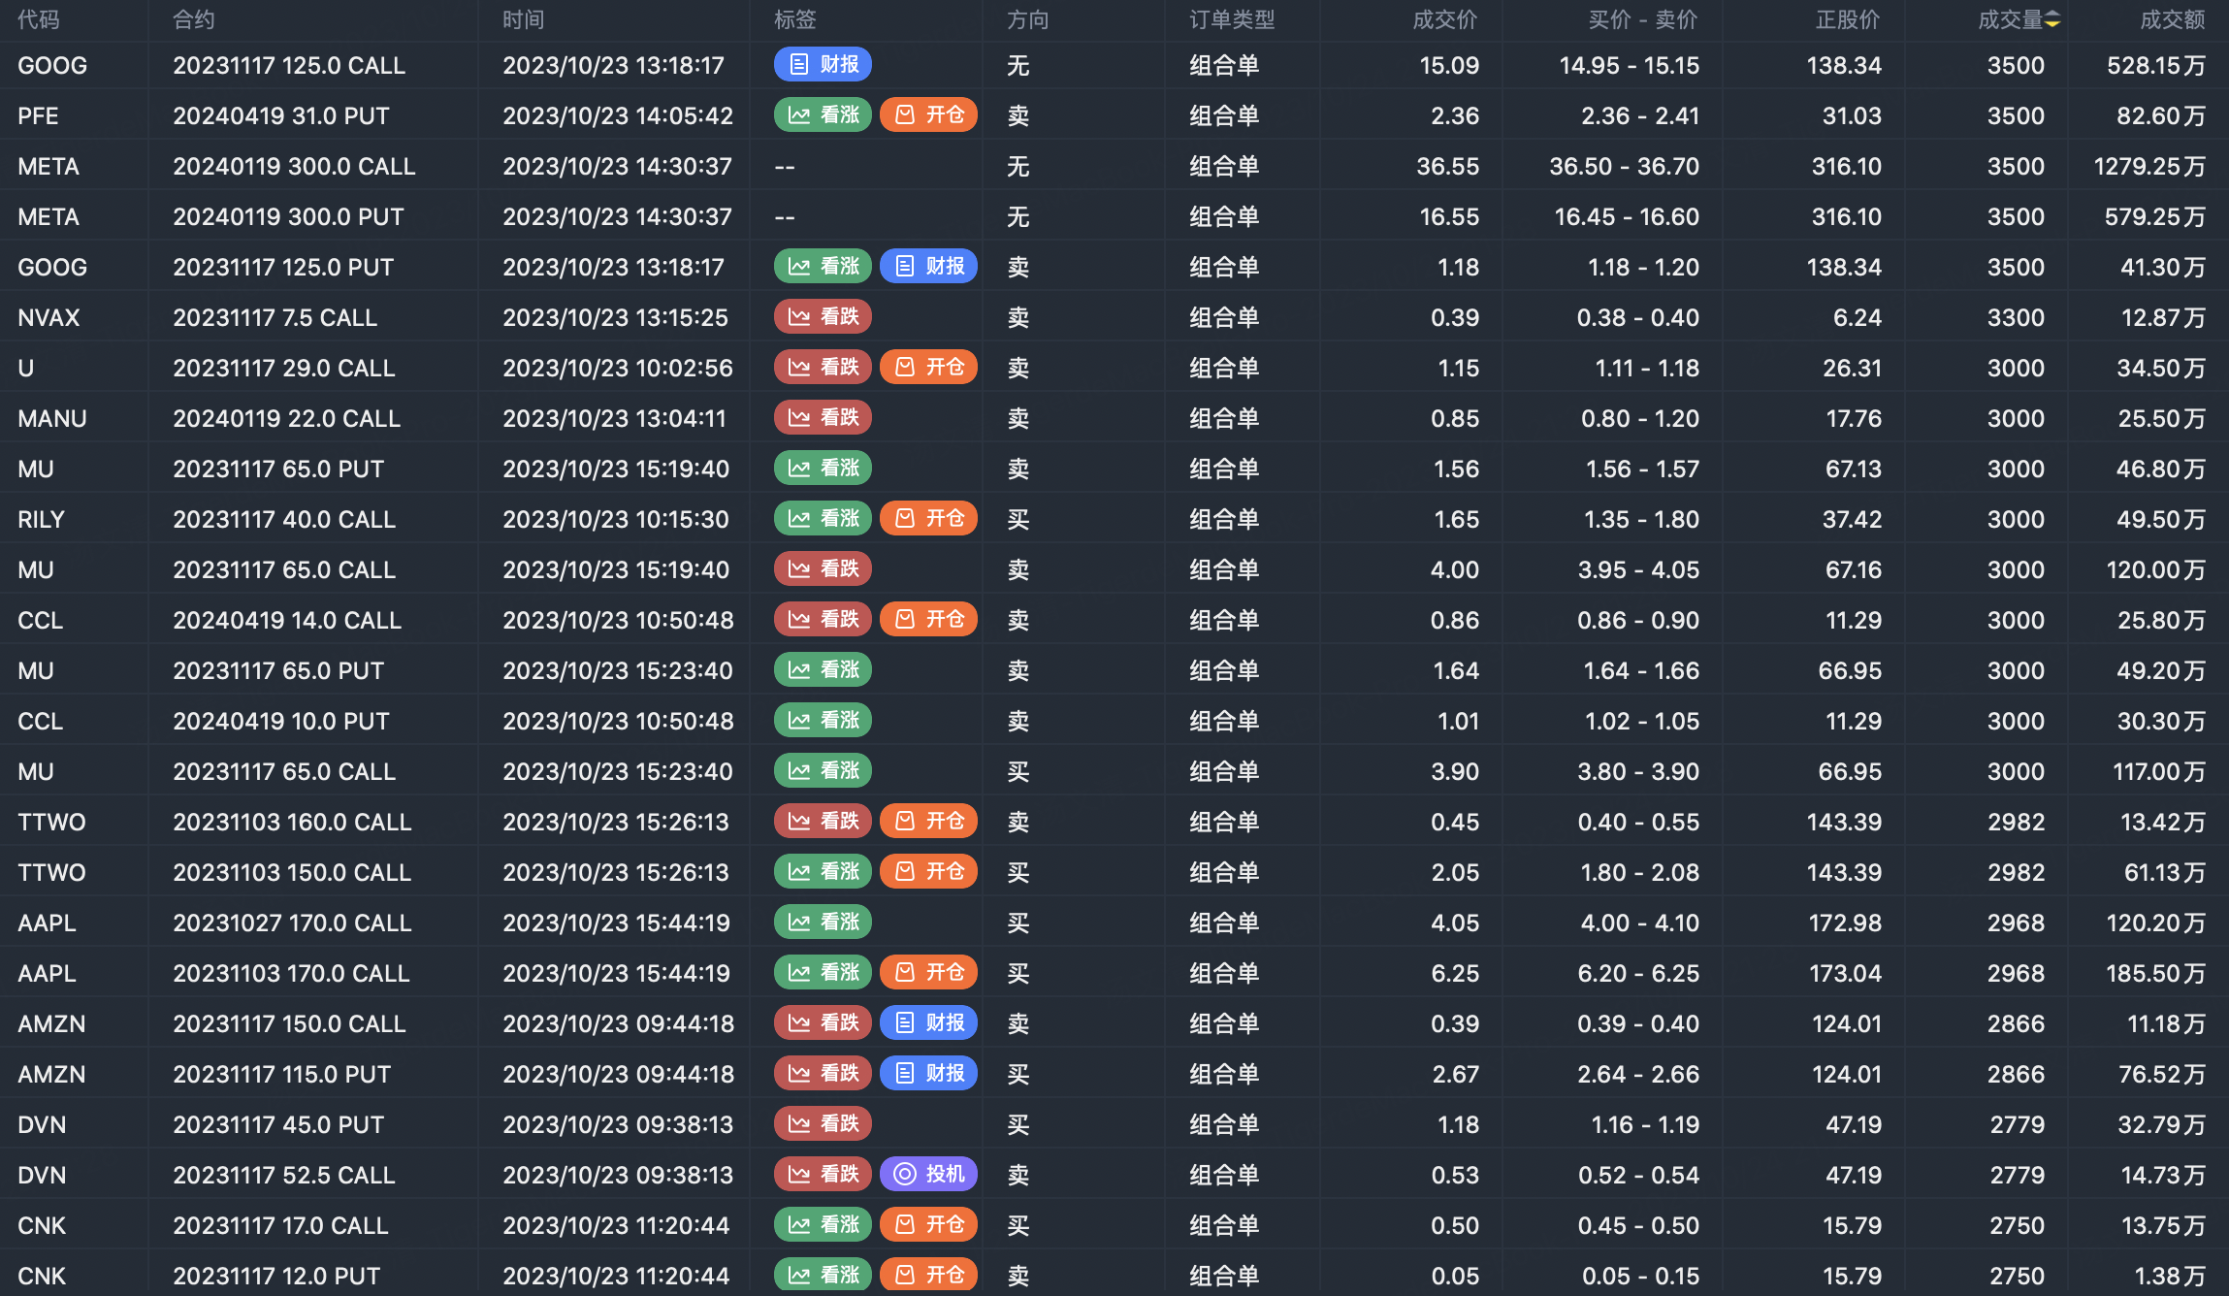The image size is (2229, 1296).
Task: Click the 订单类型 column header
Action: [x=1233, y=20]
